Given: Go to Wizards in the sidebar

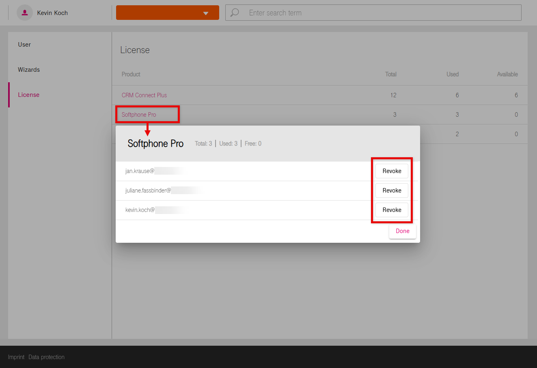Looking at the screenshot, I should pos(29,70).
